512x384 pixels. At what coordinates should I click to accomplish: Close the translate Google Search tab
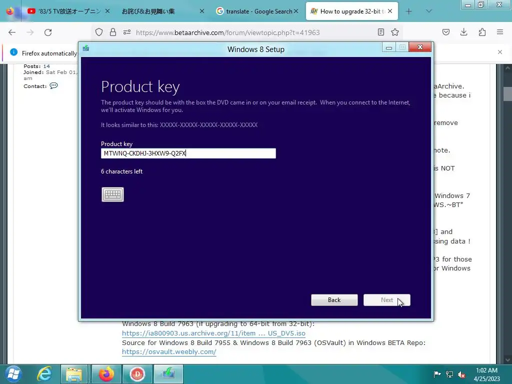296,11
